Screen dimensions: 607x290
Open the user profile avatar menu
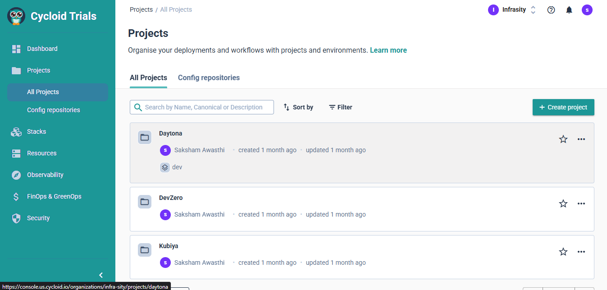587,10
